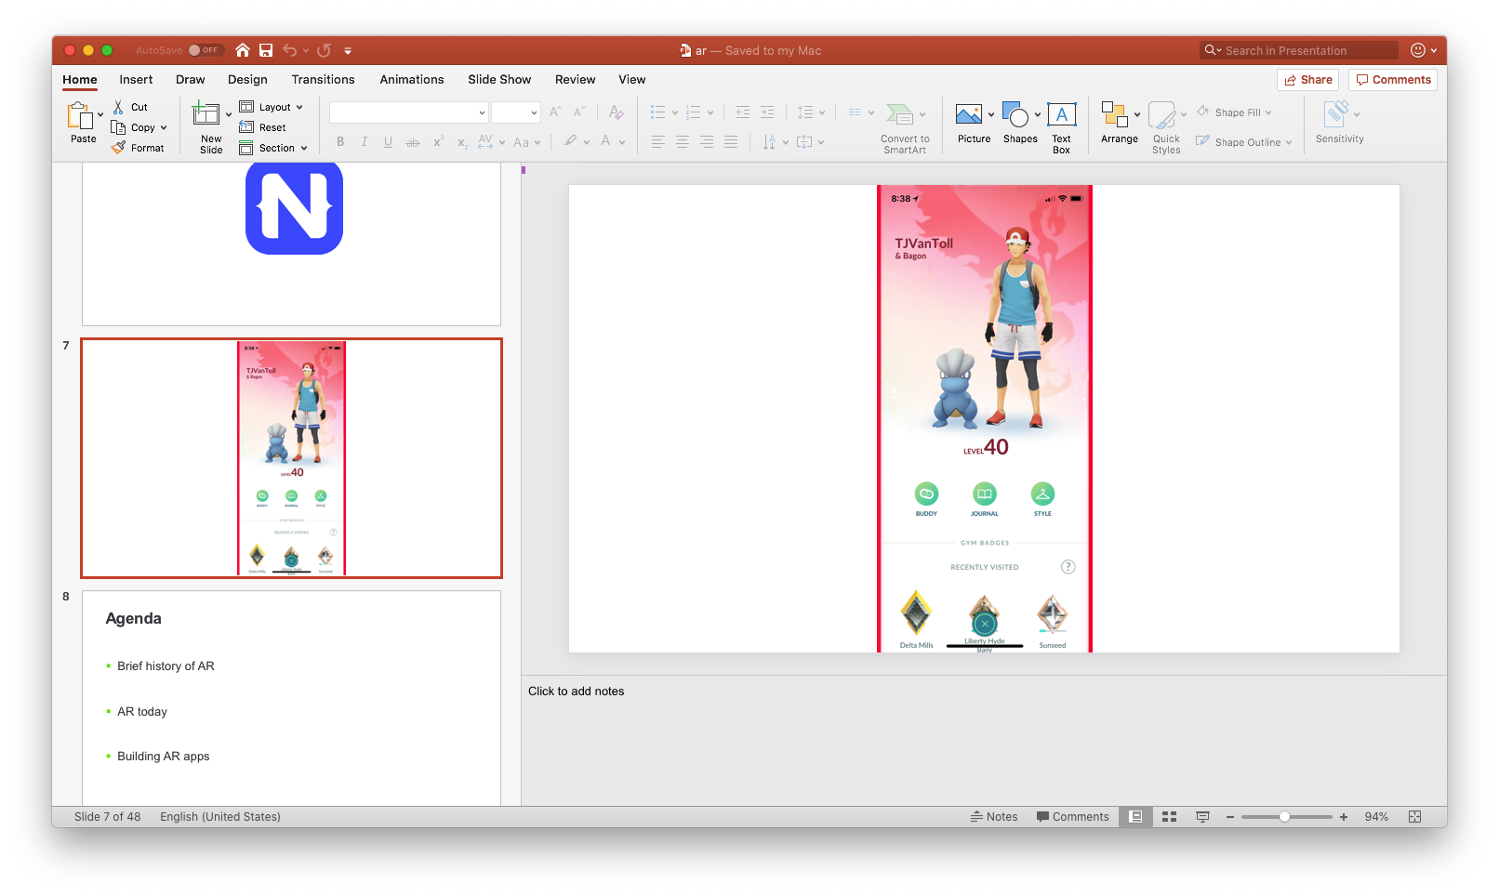
Task: Click the 94% zoom level
Action: 1376,816
